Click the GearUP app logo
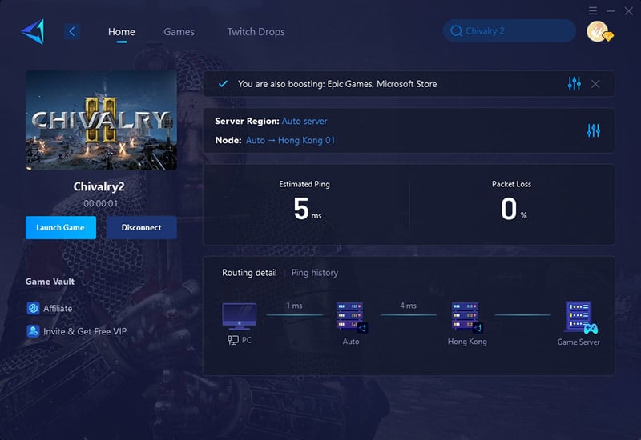 click(33, 31)
